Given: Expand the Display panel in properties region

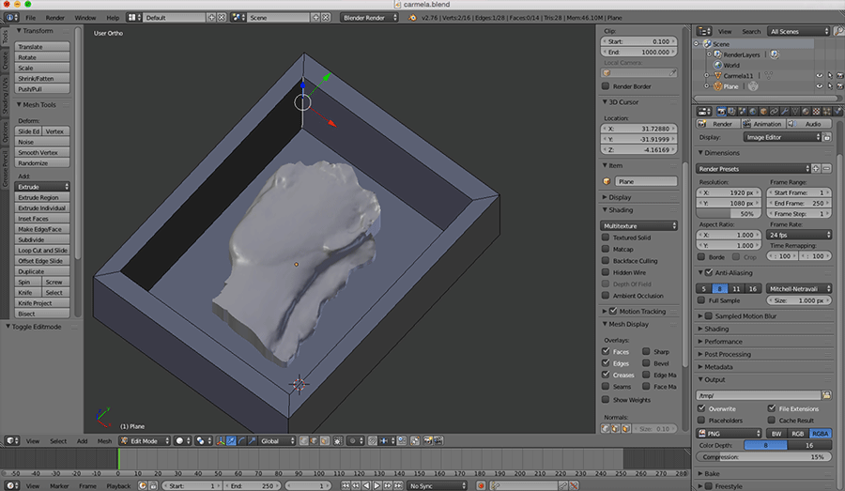Looking at the screenshot, I should pos(620,197).
